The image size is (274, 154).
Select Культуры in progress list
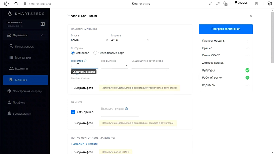tap(209, 70)
